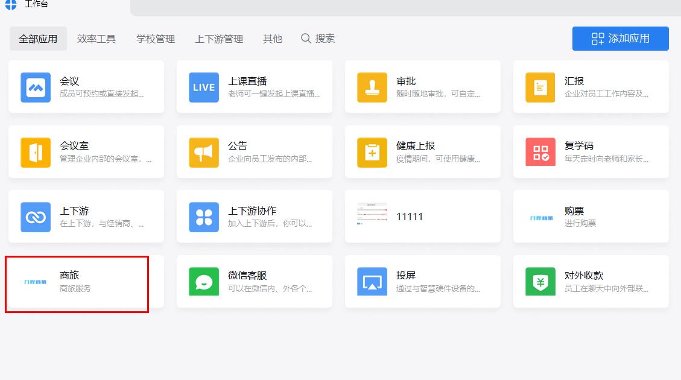Switch to the 学校管理 tab

156,39
